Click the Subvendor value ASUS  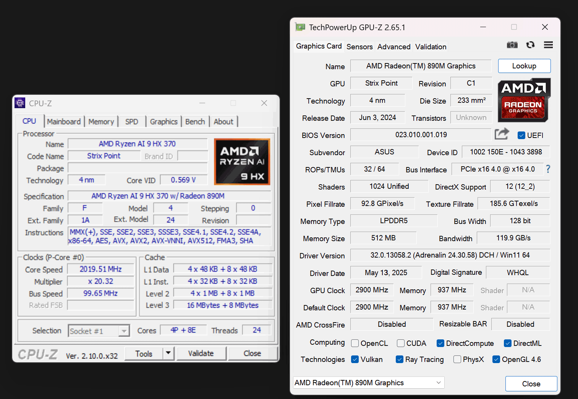point(384,152)
